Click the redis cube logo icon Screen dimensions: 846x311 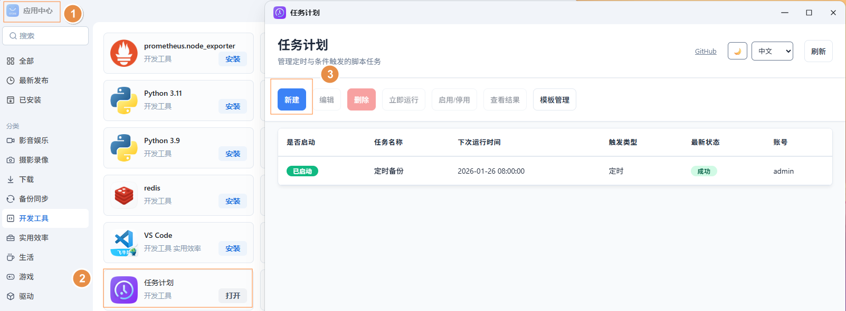124,195
